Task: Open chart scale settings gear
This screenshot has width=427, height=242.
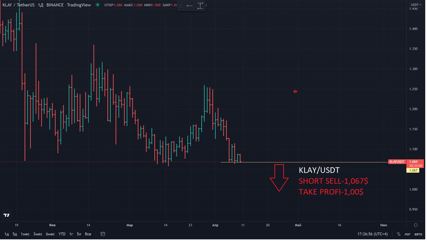Action: pos(415,225)
